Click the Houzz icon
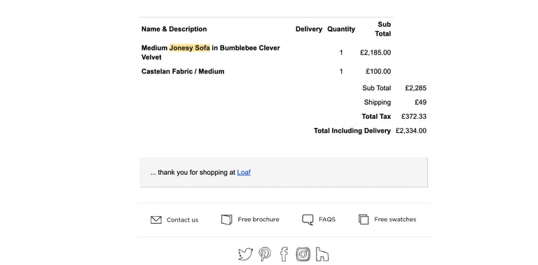 coord(322,254)
